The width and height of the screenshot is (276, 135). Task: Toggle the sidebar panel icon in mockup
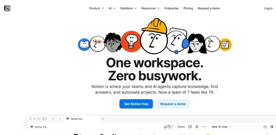click(x=45, y=119)
